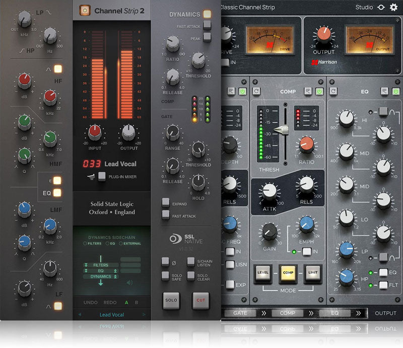Click the Harrison gate section ear listen icon
This screenshot has height=348, width=403.
231,91
